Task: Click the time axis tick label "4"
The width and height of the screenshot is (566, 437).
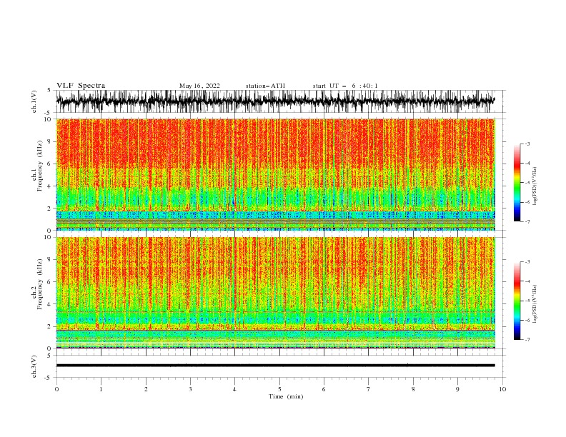Action: tap(234, 389)
